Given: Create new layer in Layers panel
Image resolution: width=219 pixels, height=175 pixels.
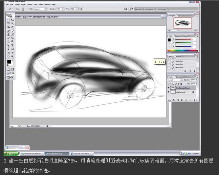Looking at the screenshot, I should point(190,100).
